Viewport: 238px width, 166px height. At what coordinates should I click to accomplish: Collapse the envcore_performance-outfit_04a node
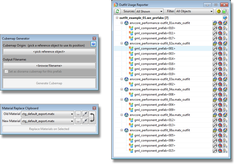[x=122, y=89]
